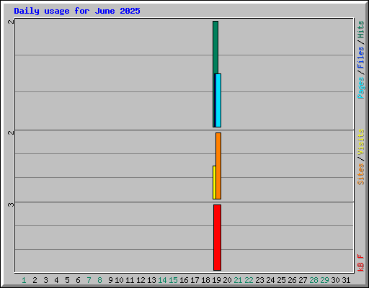Click the yellow "Visits" legend label
The height and width of the screenshot is (288, 369).
point(360,142)
